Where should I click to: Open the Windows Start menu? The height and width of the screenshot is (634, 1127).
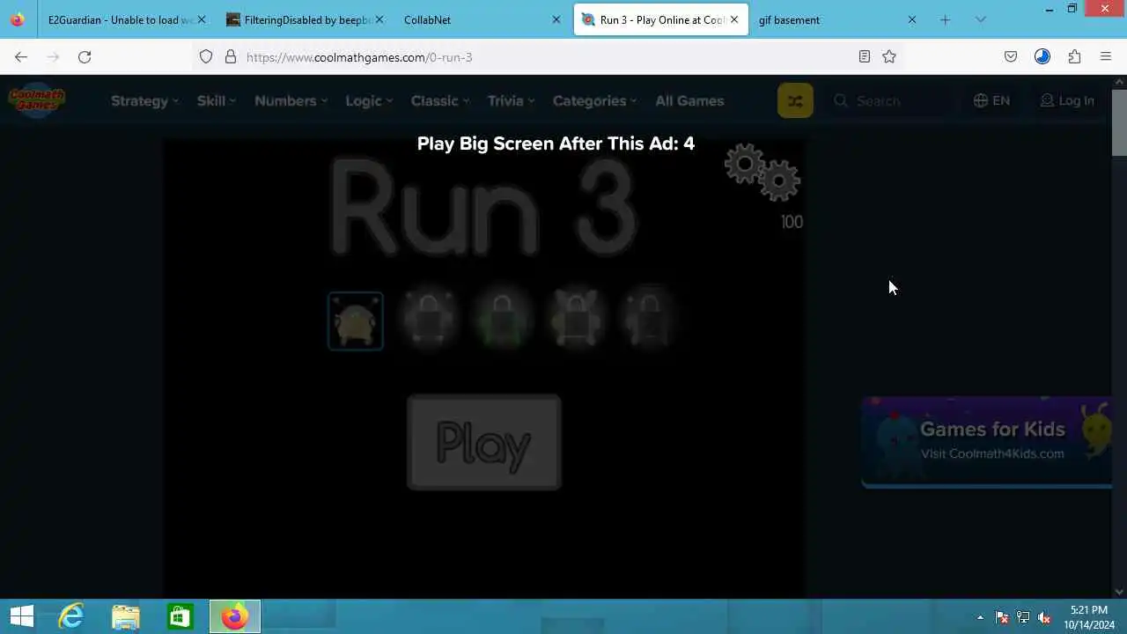[21, 616]
